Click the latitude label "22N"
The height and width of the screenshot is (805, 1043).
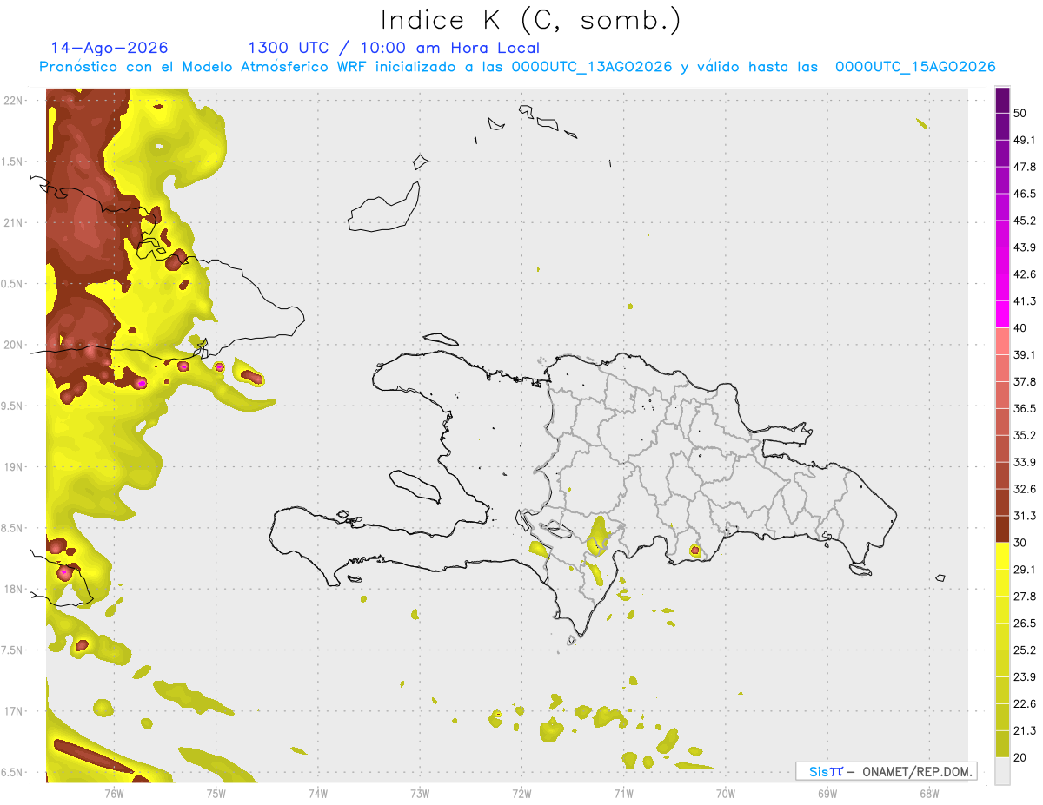14,100
